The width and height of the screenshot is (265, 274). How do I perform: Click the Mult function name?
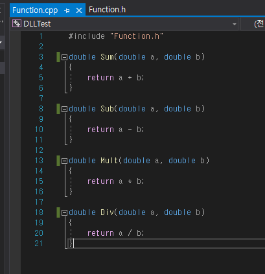109,161
